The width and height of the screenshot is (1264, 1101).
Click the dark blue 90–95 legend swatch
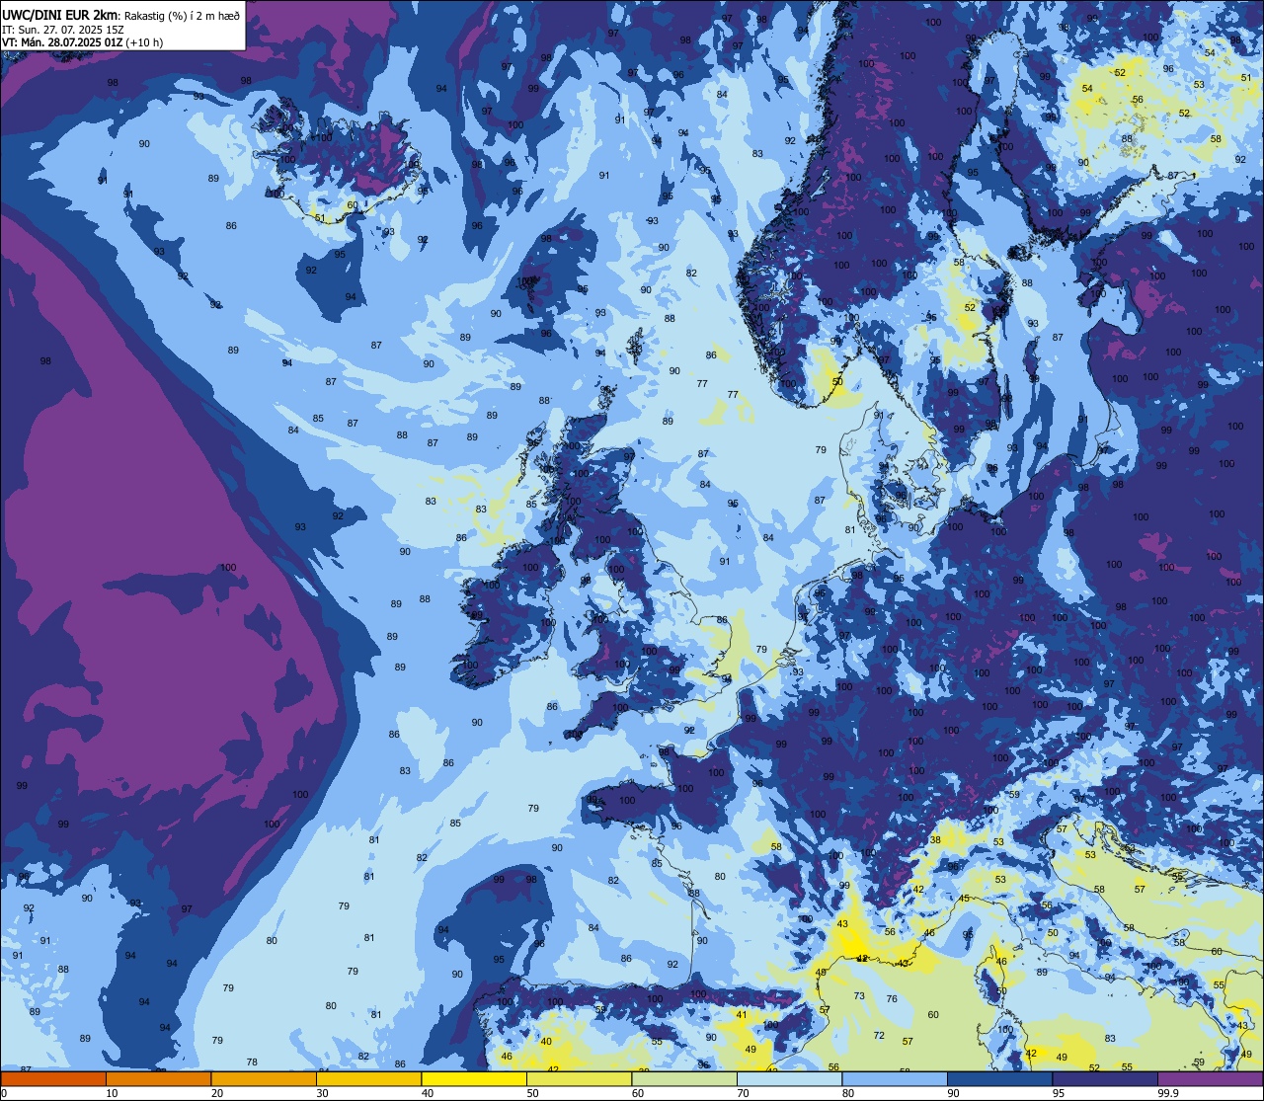[x=1000, y=1079]
